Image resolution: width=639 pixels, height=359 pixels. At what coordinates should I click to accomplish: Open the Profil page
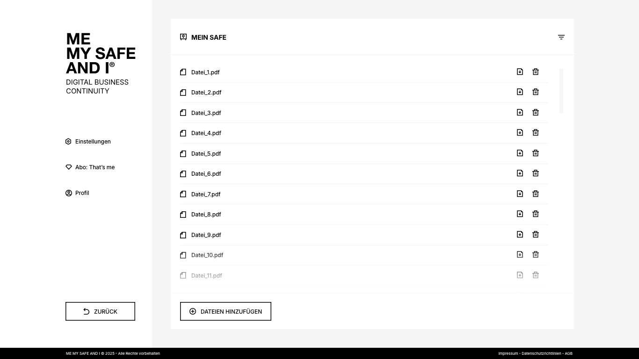[82, 193]
